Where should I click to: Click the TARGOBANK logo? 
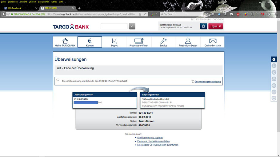[x=71, y=26]
